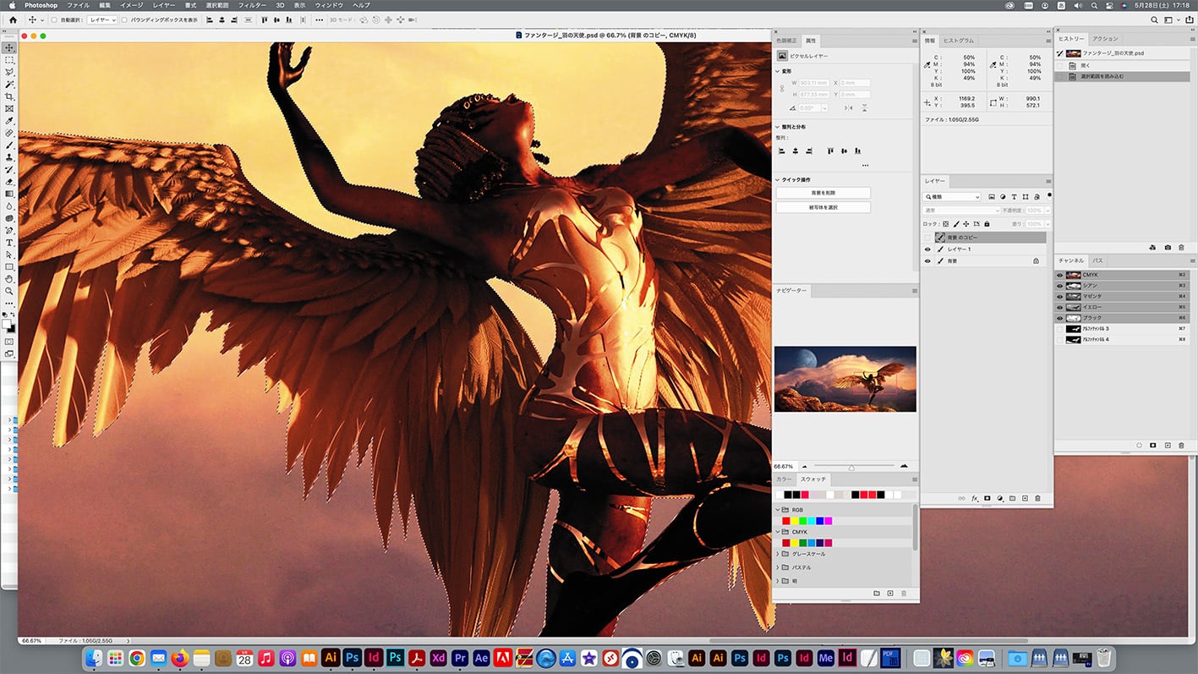The width and height of the screenshot is (1198, 674).
Task: Load channel as selection icon
Action: pos(1139,445)
